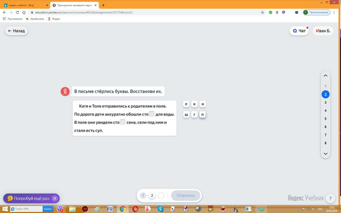Go to task number 5 in sidebar
The height and width of the screenshot is (213, 341).
point(326,119)
